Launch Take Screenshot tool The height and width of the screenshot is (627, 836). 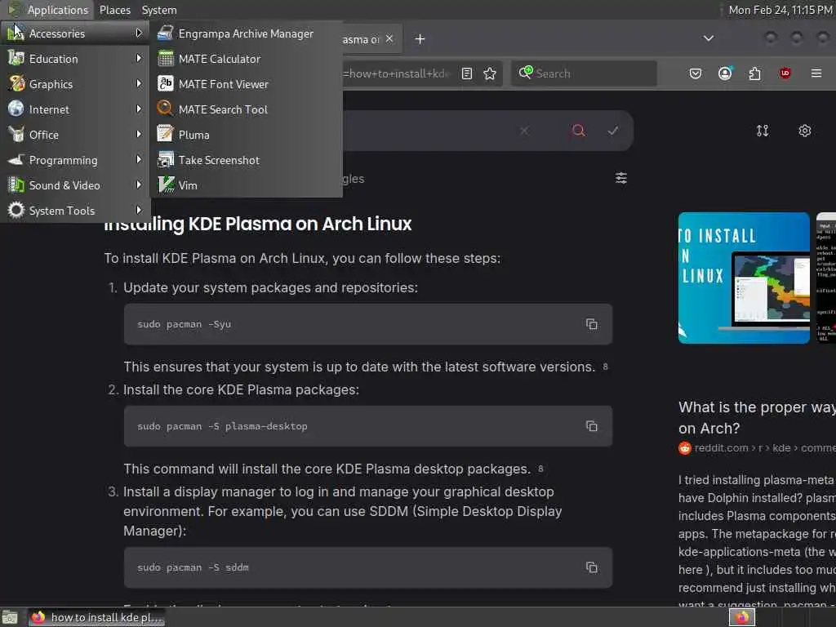point(246,160)
